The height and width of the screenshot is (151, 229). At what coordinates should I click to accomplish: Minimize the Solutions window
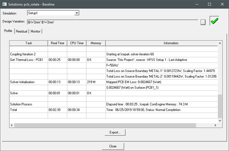coord(197,4)
